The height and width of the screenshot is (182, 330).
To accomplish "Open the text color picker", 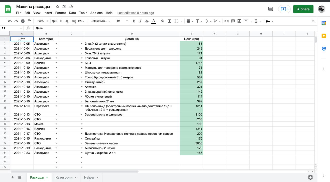I will pos(154,21).
